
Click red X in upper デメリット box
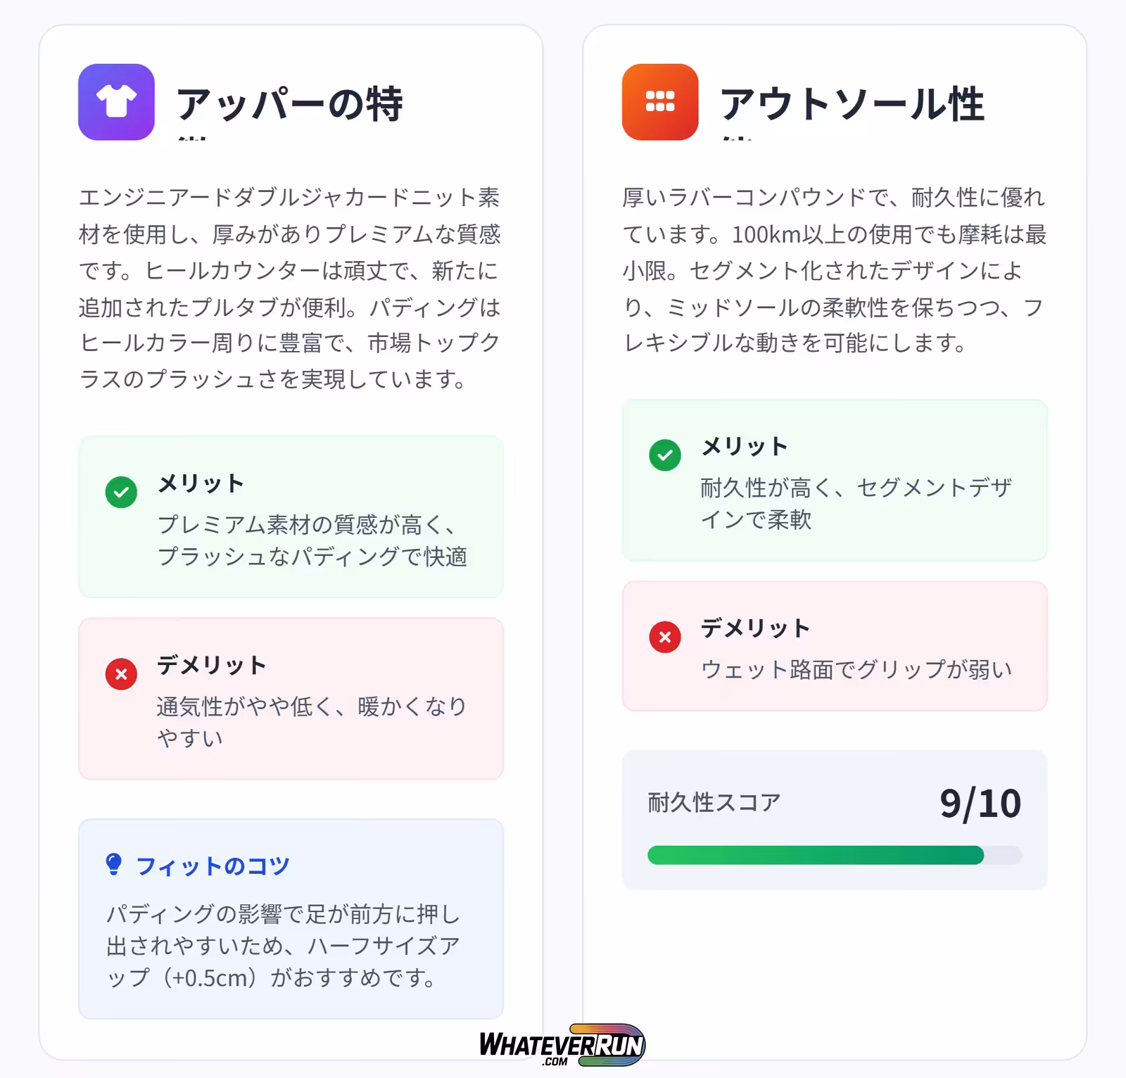121,674
